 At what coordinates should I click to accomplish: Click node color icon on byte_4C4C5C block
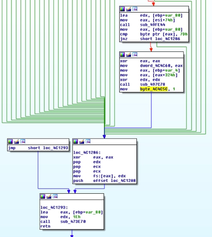tap(122, 55)
